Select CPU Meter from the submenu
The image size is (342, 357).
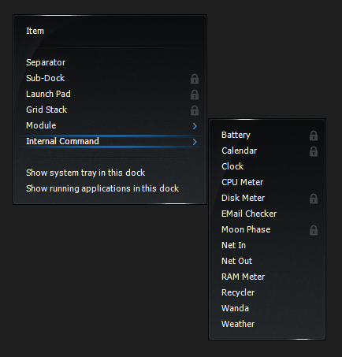267,182
